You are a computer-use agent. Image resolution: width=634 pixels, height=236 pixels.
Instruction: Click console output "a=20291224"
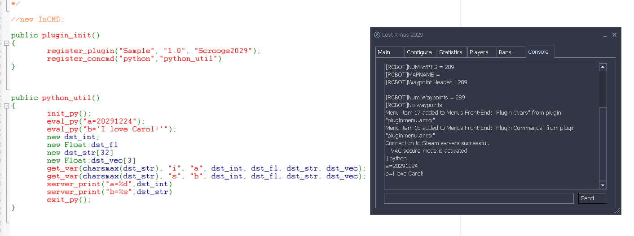401,166
